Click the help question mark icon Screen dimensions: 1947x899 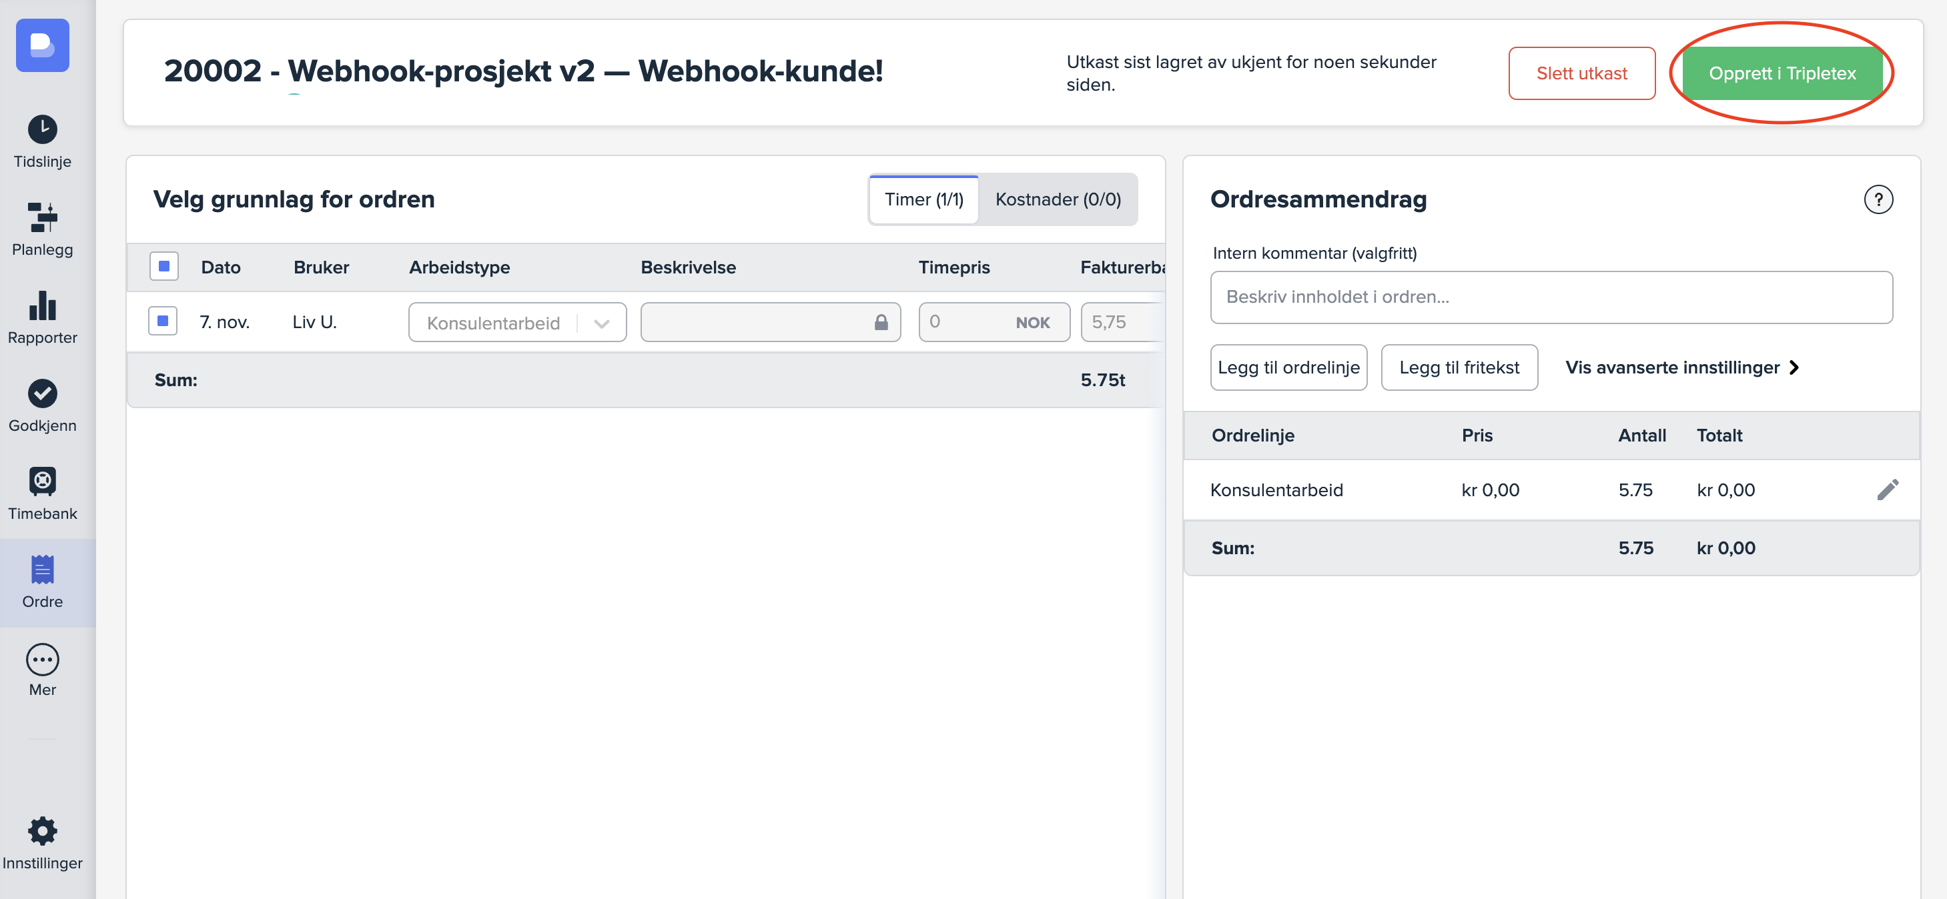1878,199
